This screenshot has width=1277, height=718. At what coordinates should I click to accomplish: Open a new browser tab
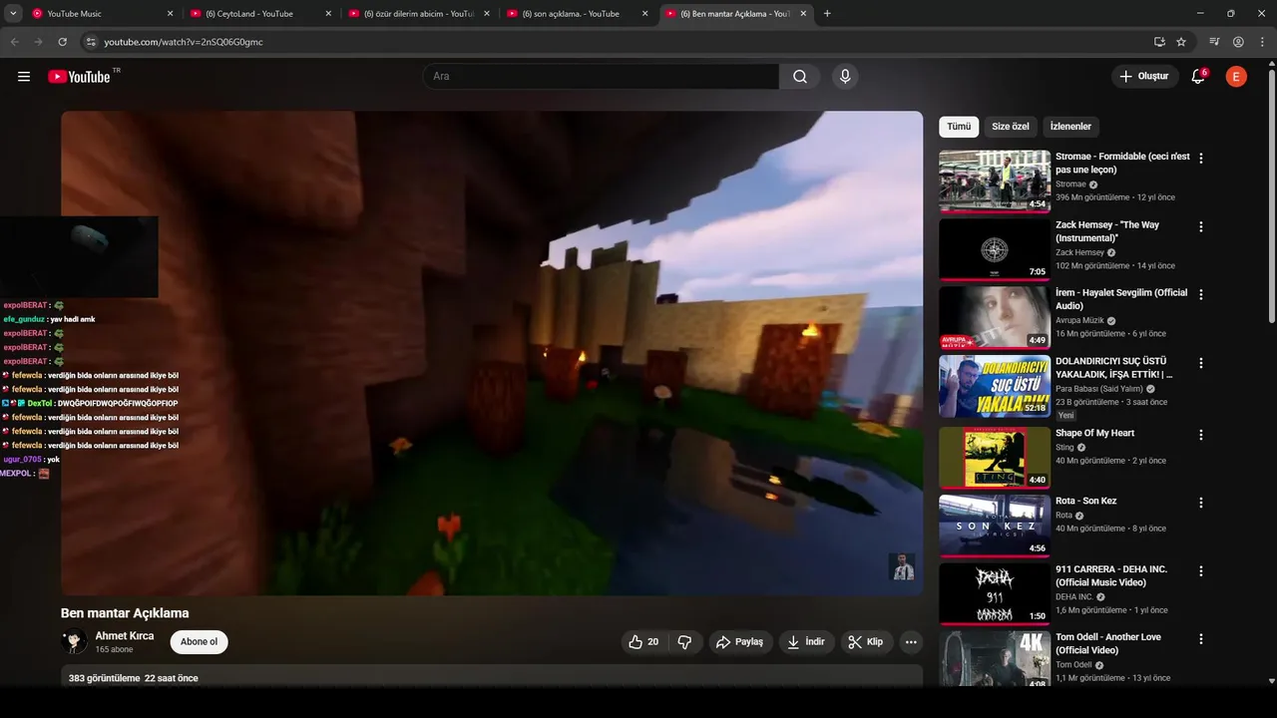click(x=827, y=14)
